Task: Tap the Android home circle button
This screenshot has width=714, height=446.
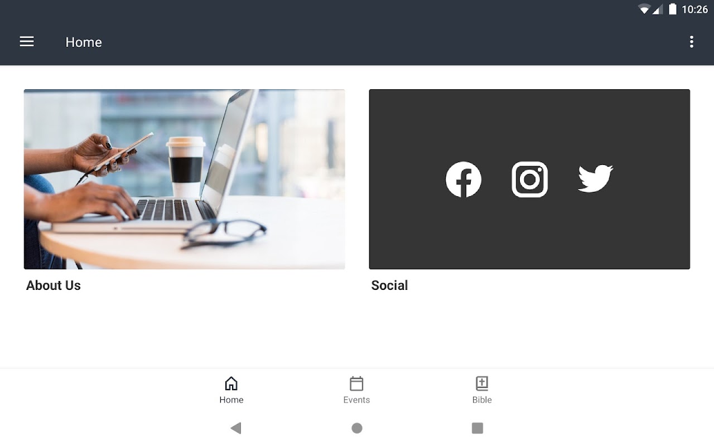Action: (357, 428)
